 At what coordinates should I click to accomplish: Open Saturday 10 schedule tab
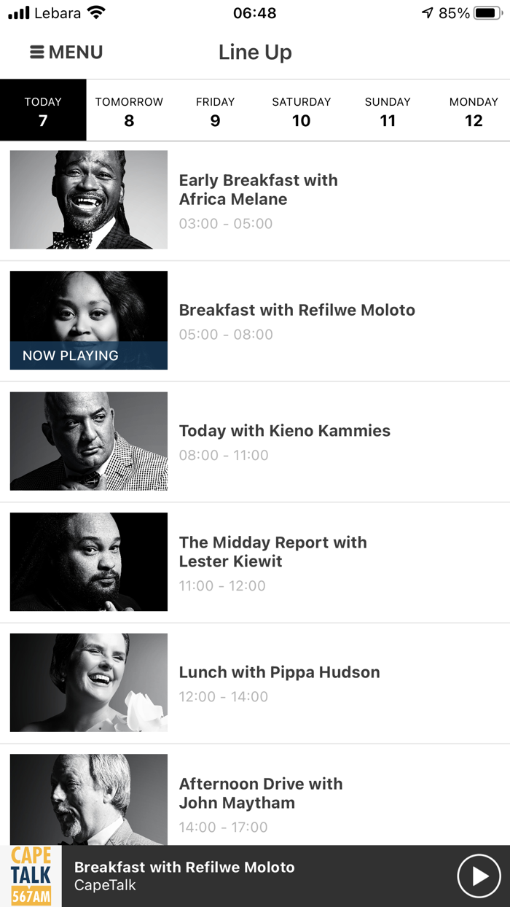[301, 111]
